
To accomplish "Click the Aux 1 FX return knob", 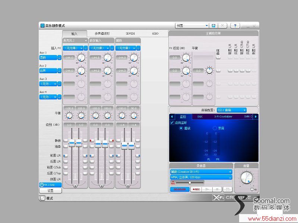I will (186, 58).
